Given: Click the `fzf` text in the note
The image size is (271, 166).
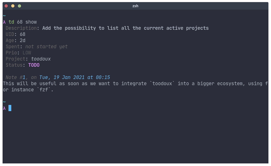Looking at the screenshot, I should coord(44,90).
